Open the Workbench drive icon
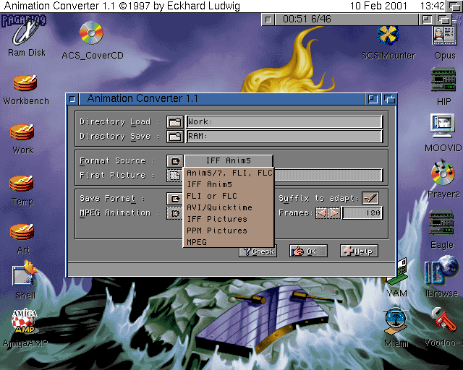463x370 pixels. coord(25,83)
